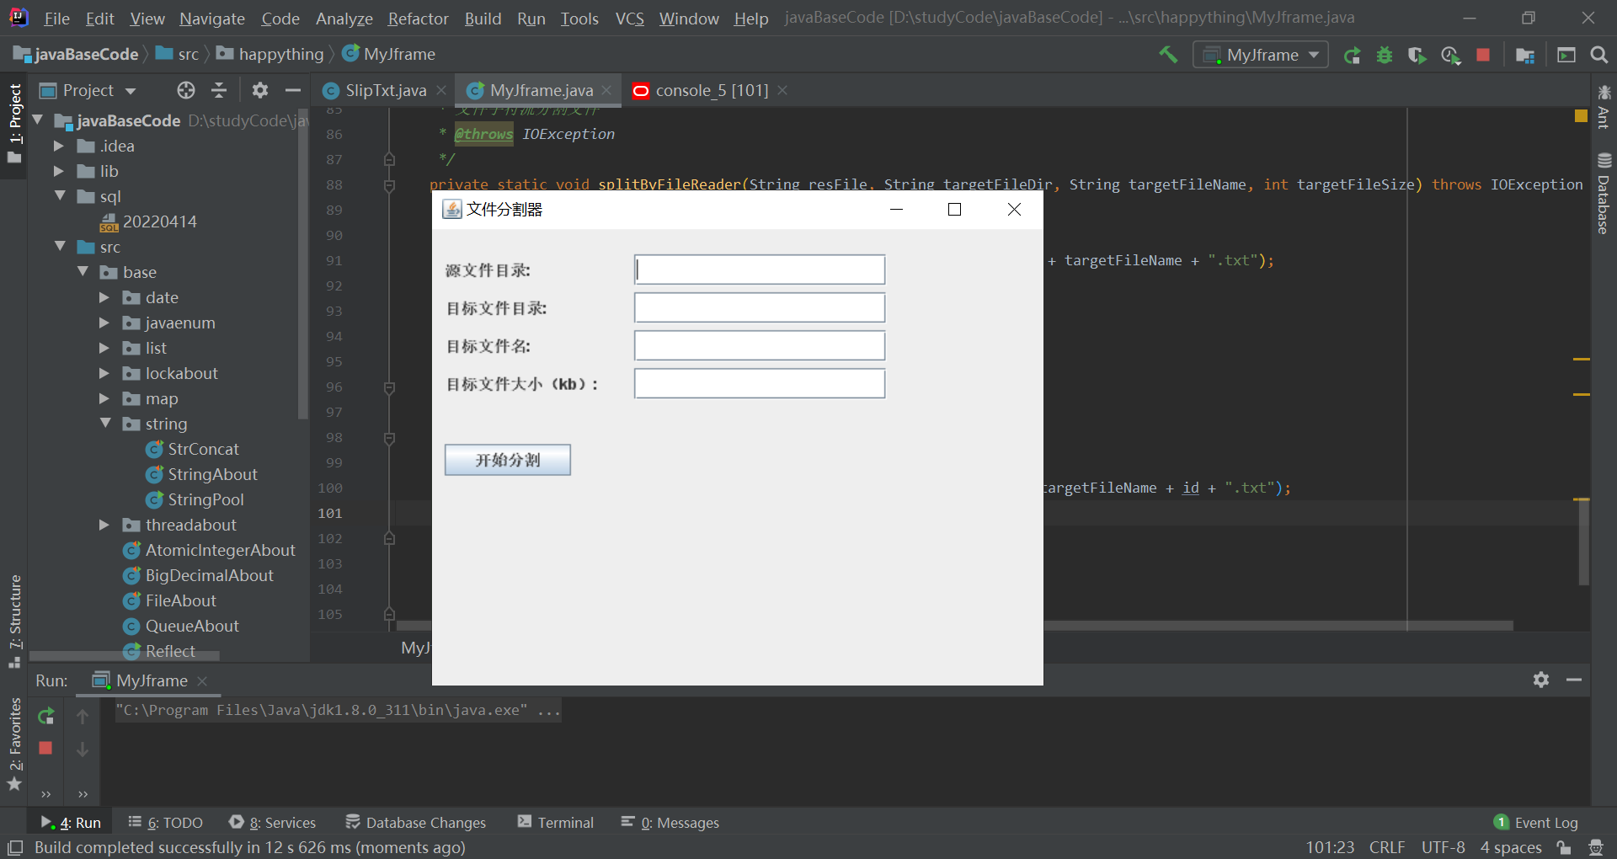Click the UTF-8 encoding in status bar
Viewport: 1617px width, 859px height.
pyautogui.click(x=1443, y=847)
